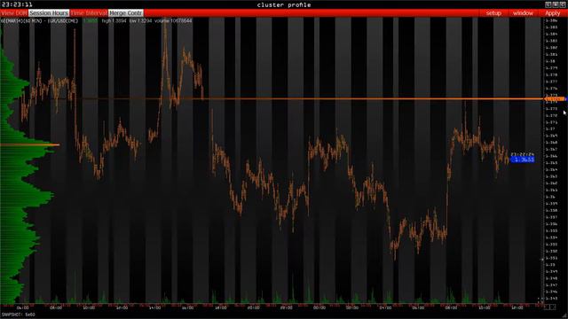Close the cluster profile window
Screen dimensions: 568x319
[x=563, y=4]
